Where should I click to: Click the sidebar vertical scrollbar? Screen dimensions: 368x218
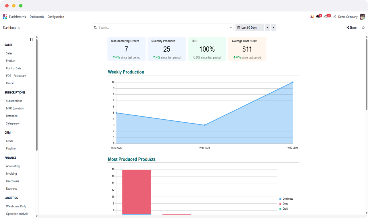click(37, 95)
